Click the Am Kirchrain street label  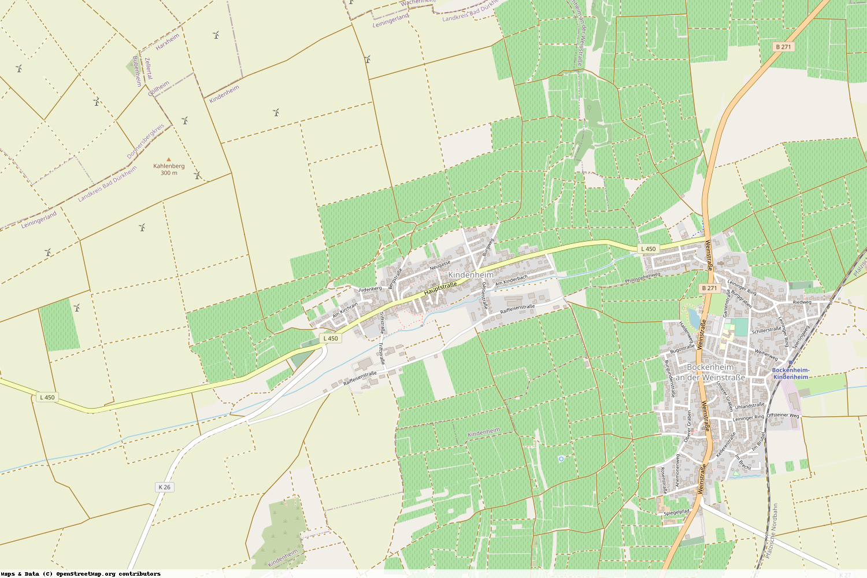point(345,310)
